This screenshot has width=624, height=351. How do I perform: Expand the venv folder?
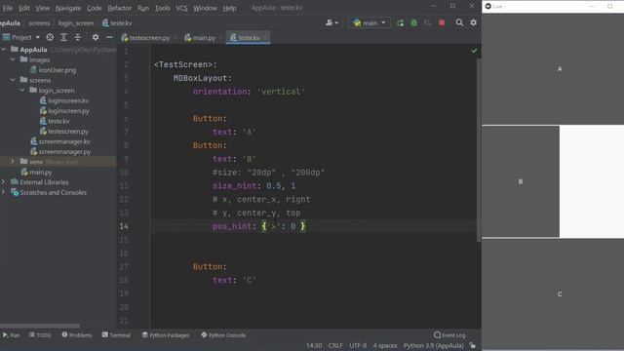pyautogui.click(x=13, y=162)
